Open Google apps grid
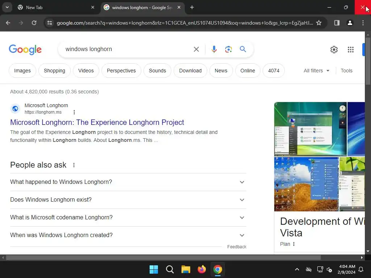 351,49
